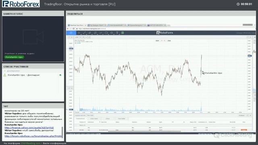Open the ClickMeeting.com link in the footer

[31, 143]
